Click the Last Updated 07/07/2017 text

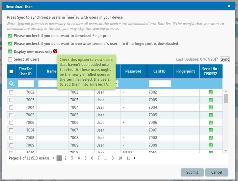(x=197, y=59)
